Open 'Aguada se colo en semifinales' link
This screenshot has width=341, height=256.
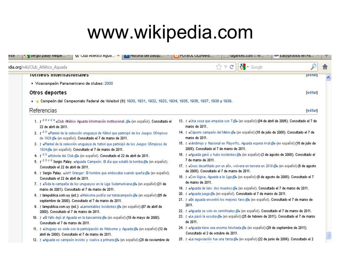click(x=212, y=211)
